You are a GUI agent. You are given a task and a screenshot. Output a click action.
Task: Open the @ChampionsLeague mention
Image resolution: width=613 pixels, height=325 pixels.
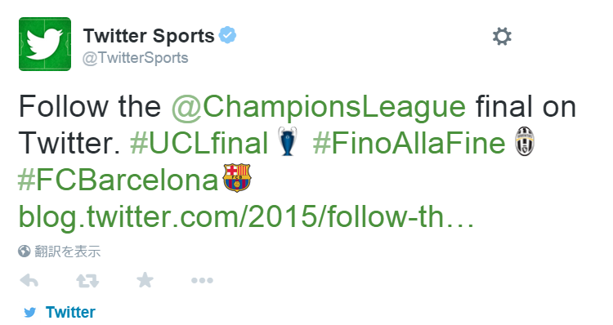point(319,106)
